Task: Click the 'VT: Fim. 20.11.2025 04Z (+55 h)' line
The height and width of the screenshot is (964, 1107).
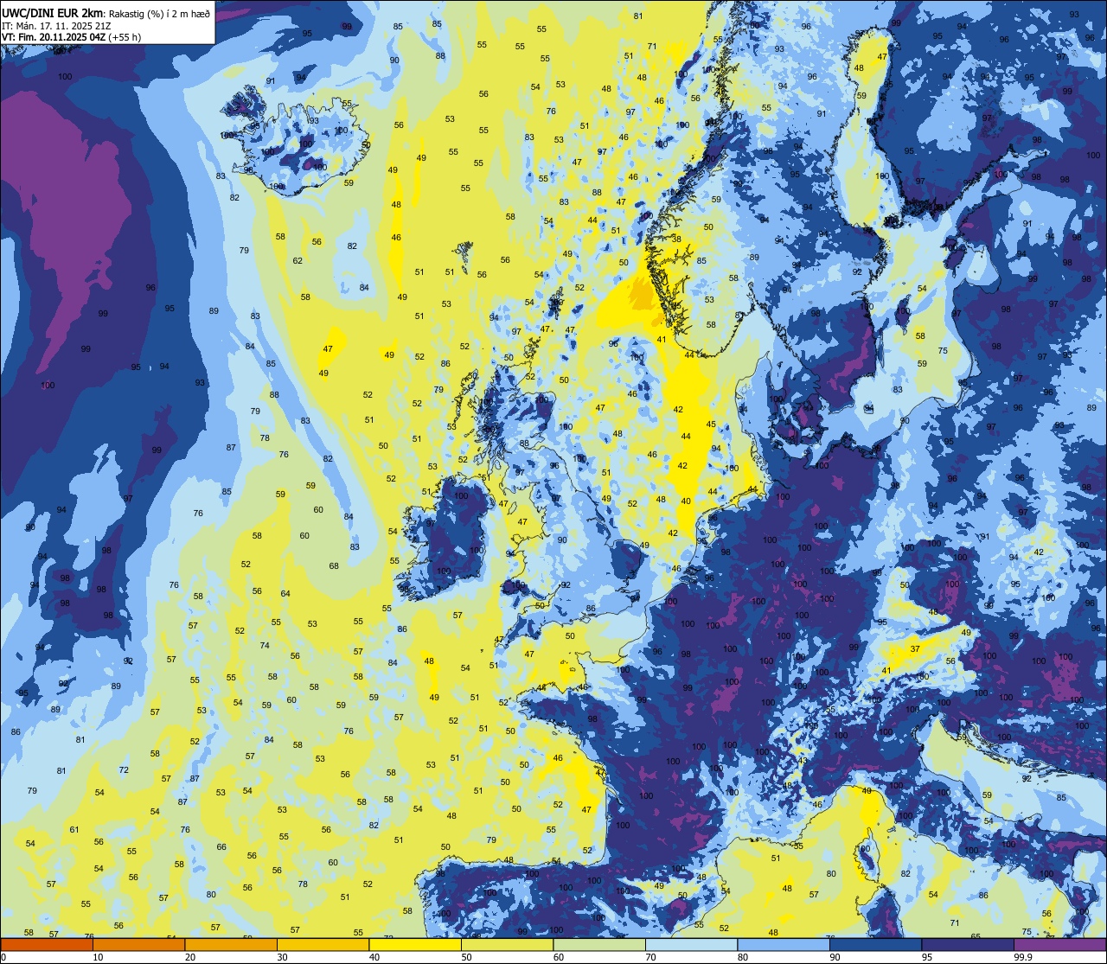Action: 69,37
